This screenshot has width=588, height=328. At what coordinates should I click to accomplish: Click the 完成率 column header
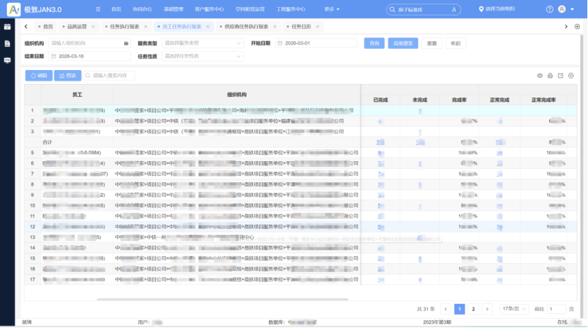(459, 100)
